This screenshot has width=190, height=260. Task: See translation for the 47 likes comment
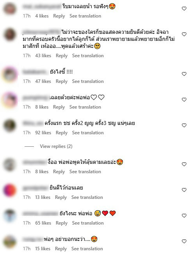click(x=88, y=81)
